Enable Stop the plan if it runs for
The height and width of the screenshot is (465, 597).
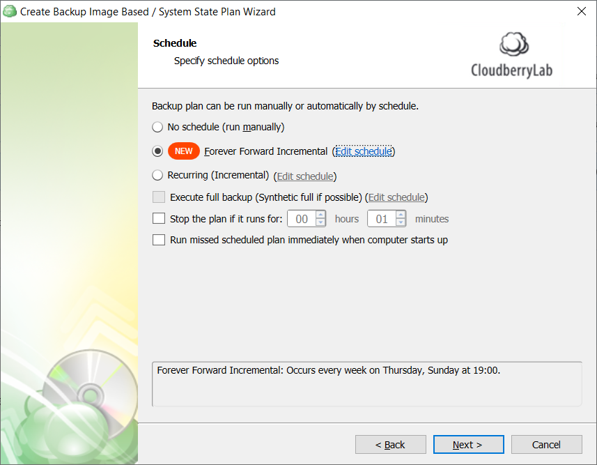[x=159, y=219]
